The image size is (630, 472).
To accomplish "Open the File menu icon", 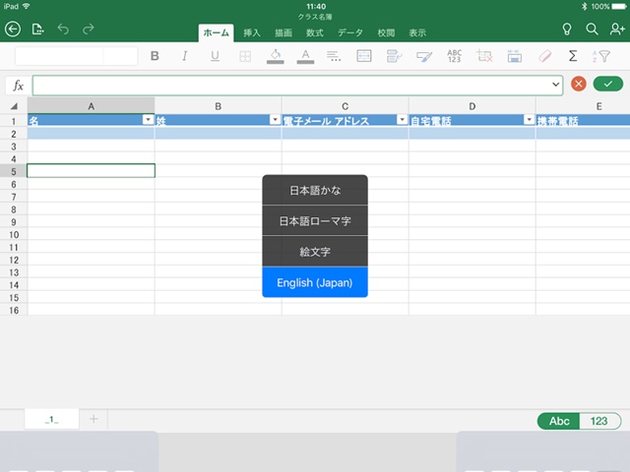I will [x=37, y=29].
